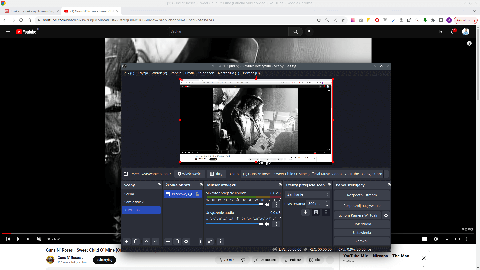Open virtual camera settings gear
Image resolution: width=480 pixels, height=270 pixels.
pos(386,215)
